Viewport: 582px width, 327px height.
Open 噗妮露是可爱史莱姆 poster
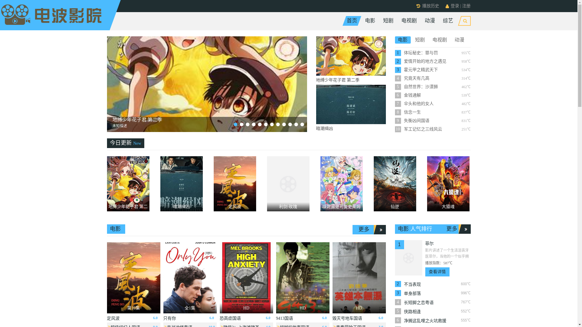click(341, 184)
